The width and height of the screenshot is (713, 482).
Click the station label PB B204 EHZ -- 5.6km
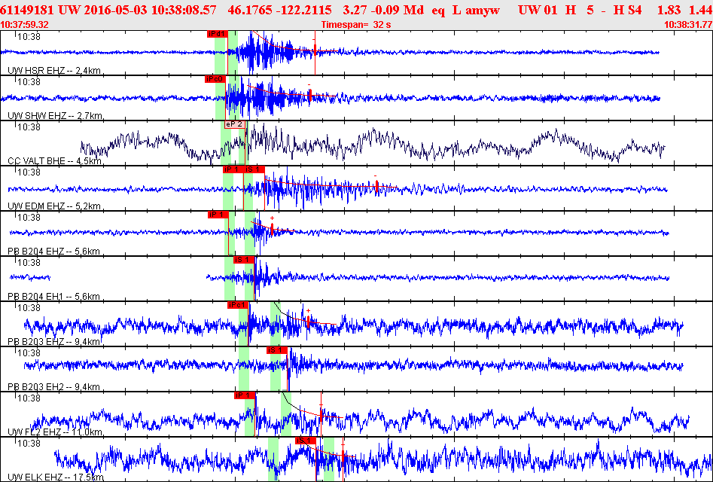53,251
